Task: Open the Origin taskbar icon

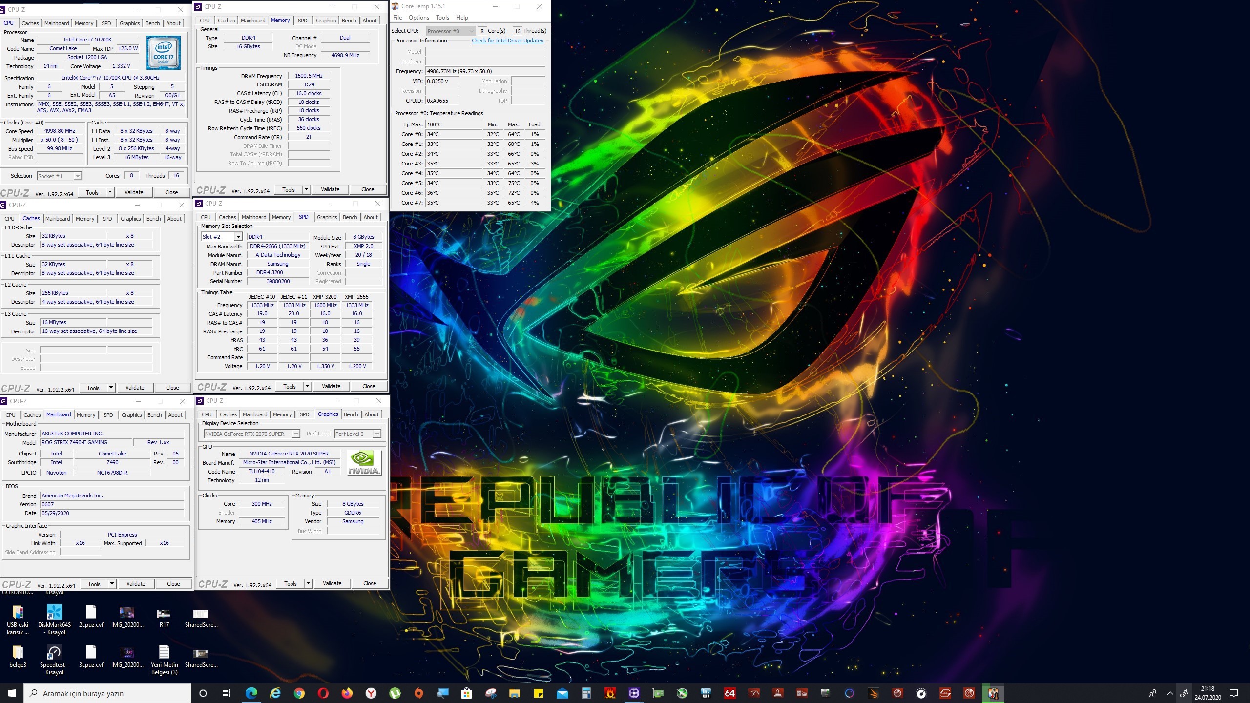Action: coord(419,693)
